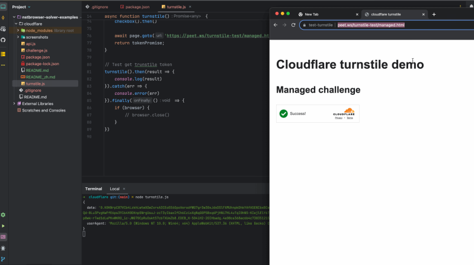474x265 pixels.
Task: Click the lock icon in address bar
Action: (304, 25)
